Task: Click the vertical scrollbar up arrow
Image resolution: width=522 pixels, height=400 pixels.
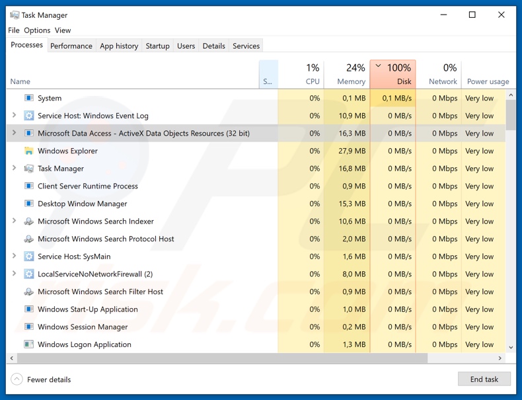Action: 511,95
